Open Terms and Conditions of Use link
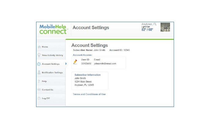Screen dimensions: 211x126 click(89, 94)
